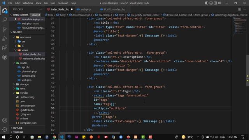Click the vertical editor scrollbar thumb
This screenshot has height=140, width=249.
(x=247, y=70)
